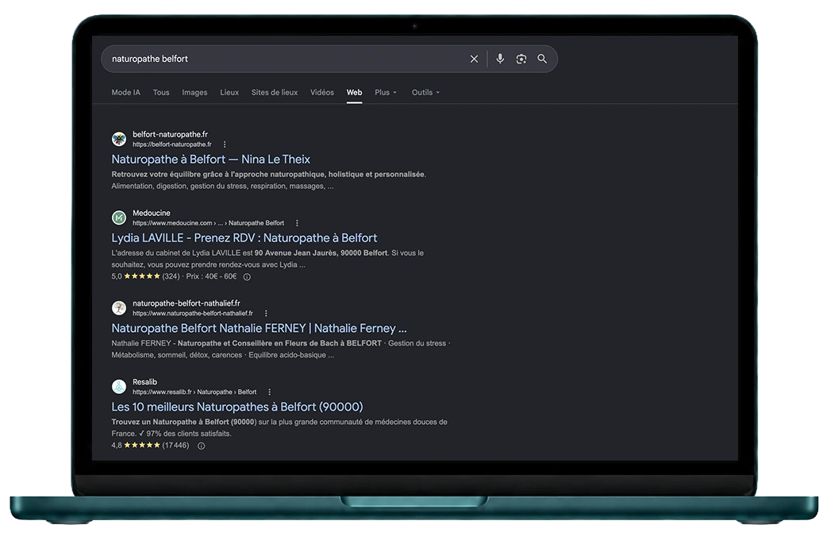The height and width of the screenshot is (540, 834).
Task: Open three-dot menu for belfort-naturopathe.fr result
Action: coord(225,145)
